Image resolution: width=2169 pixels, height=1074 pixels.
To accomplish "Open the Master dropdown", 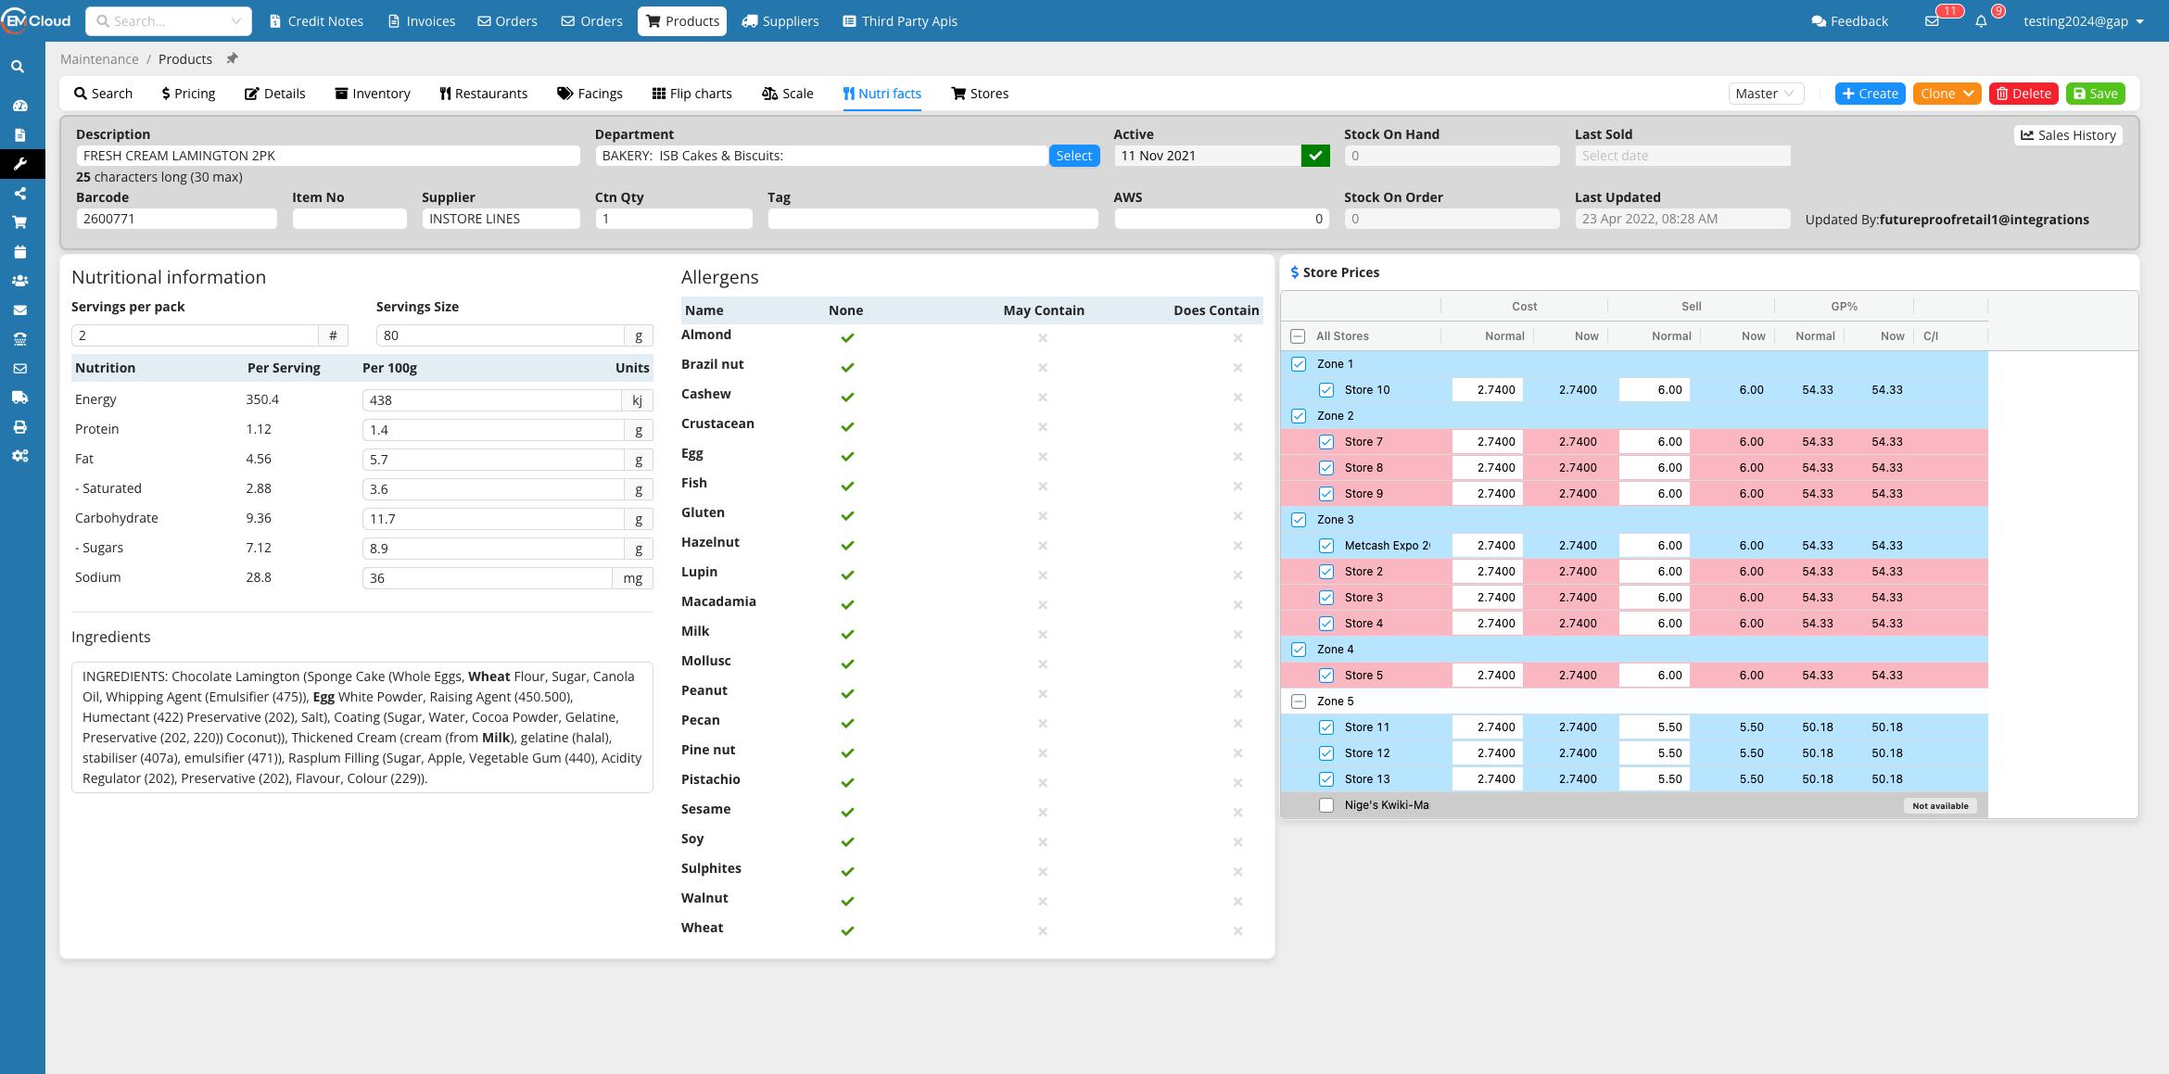I will [1766, 94].
